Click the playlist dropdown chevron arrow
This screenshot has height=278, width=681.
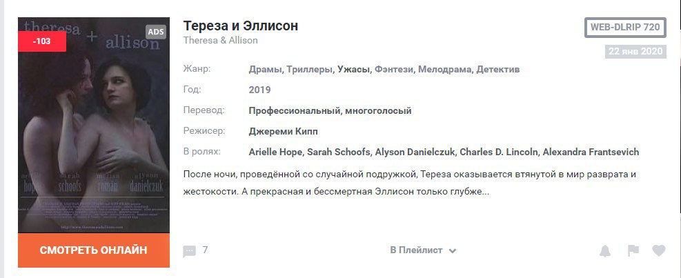pyautogui.click(x=453, y=251)
